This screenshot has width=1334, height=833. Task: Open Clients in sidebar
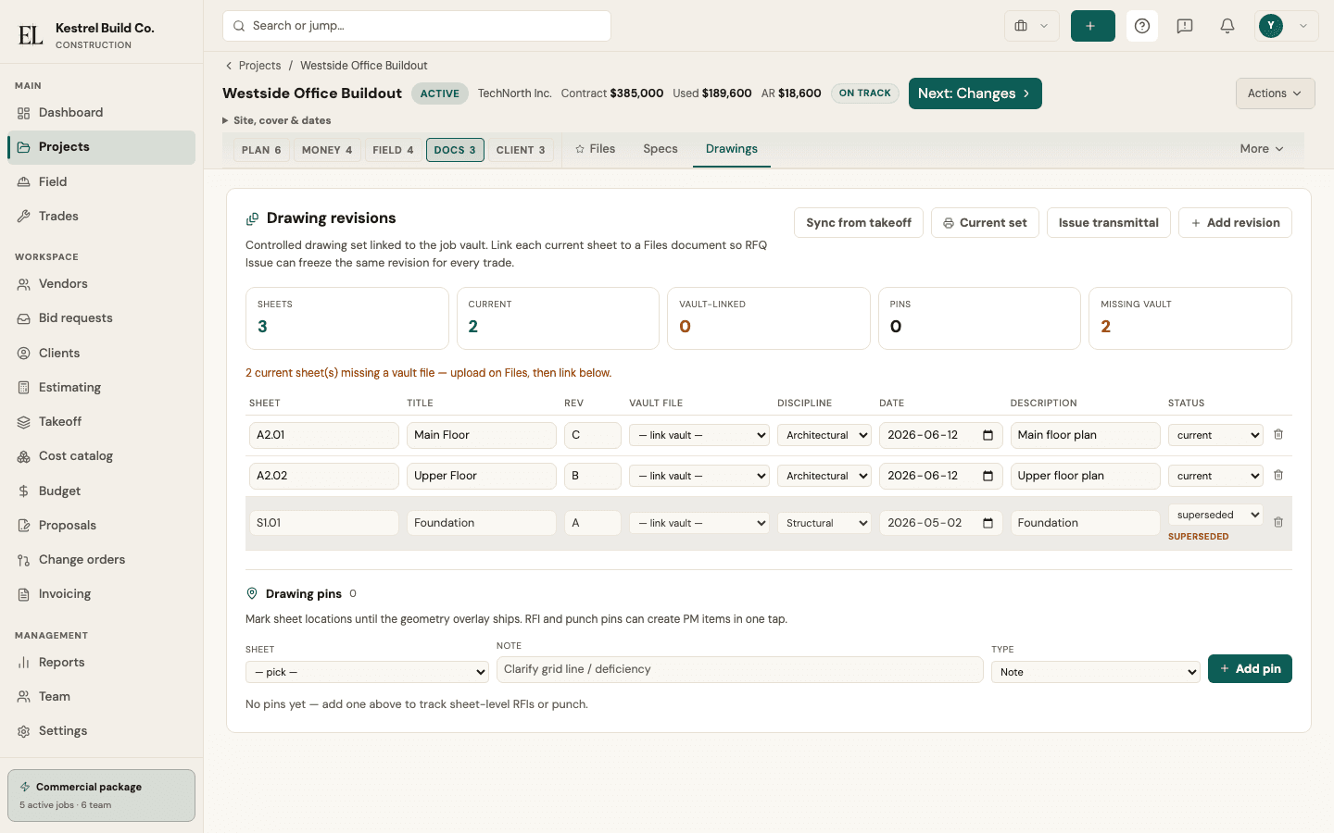(101, 353)
